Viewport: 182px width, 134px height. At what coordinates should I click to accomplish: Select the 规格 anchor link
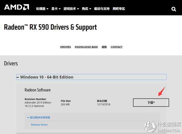(x=104, y=47)
